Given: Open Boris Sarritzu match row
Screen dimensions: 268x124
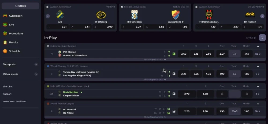Looking at the screenshot, I should (x=155, y=94).
